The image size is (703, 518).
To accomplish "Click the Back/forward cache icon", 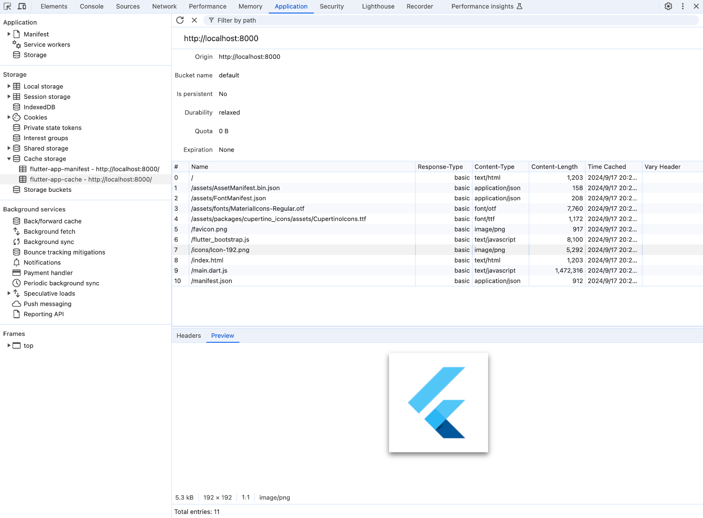I will (x=17, y=221).
